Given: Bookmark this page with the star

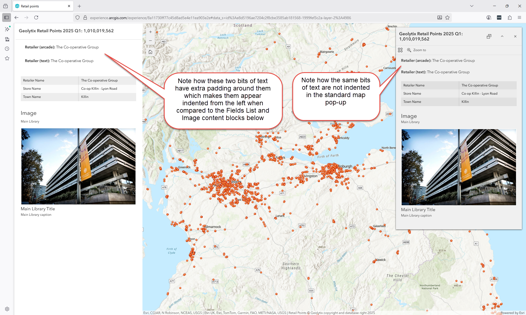Looking at the screenshot, I should [x=447, y=17].
